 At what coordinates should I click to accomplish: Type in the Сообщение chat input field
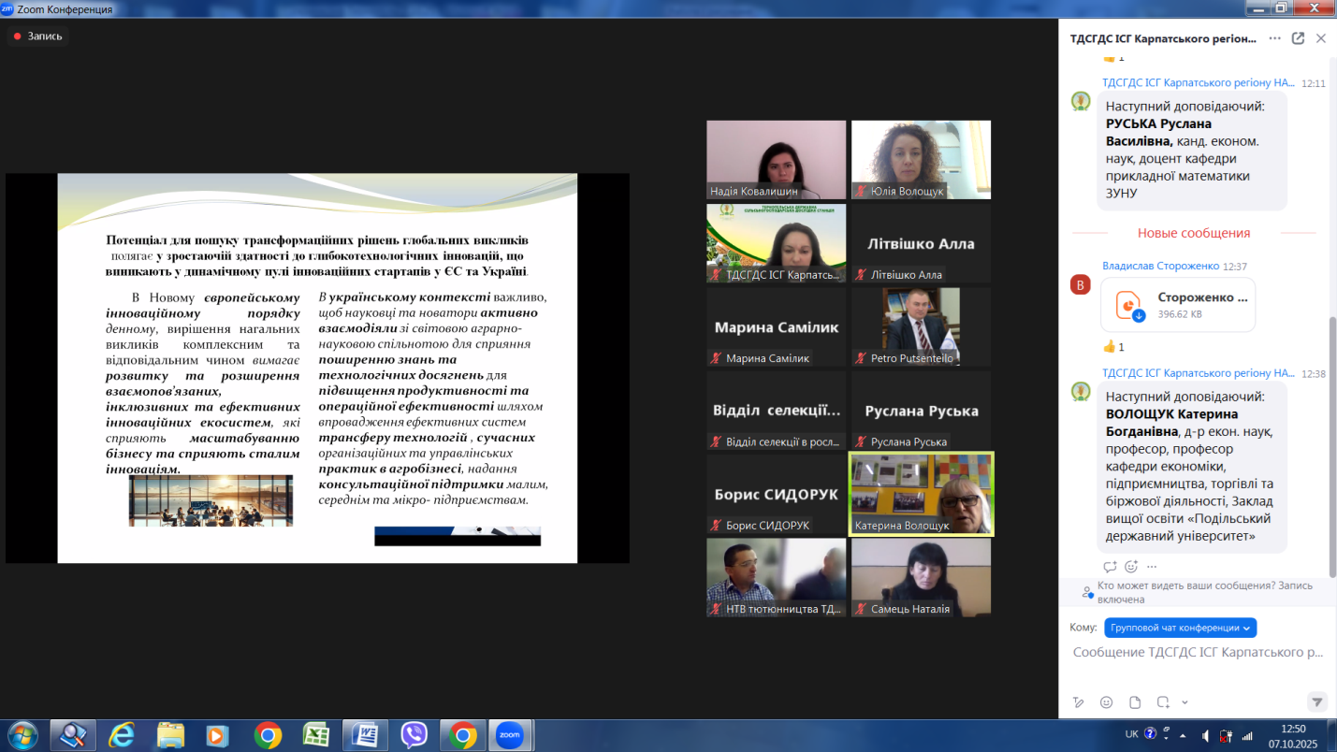click(x=1198, y=653)
